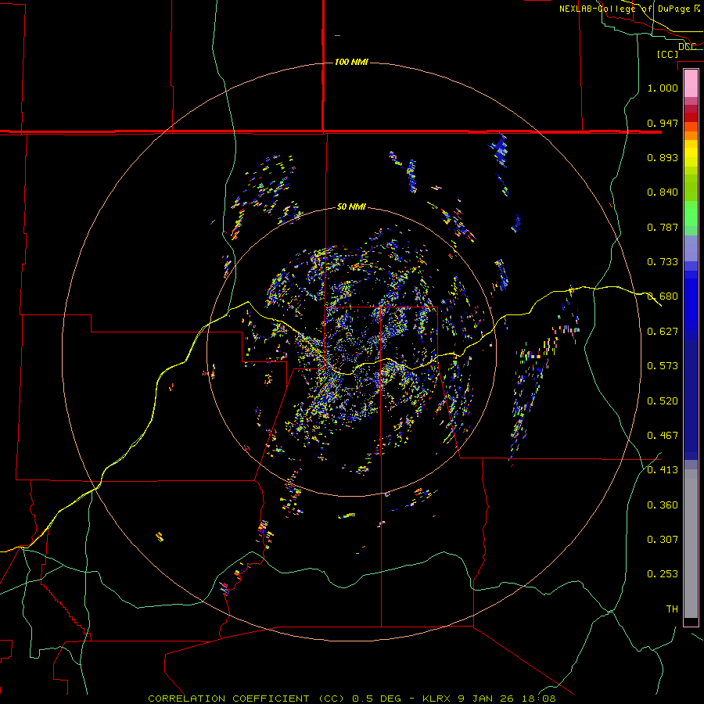Screen dimensions: 704x704
Task: Click the 0.360 legend value
Action: point(663,505)
